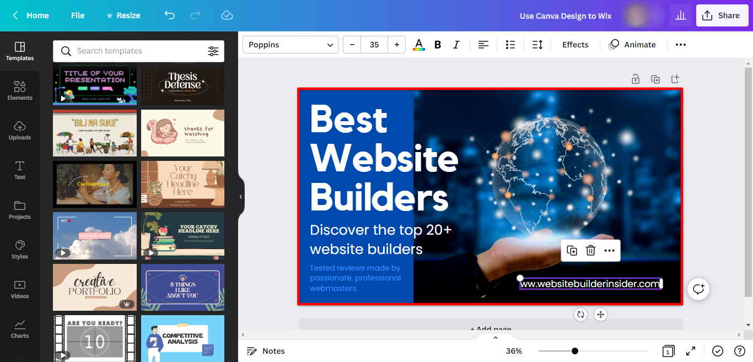Click the undo arrow icon
Image resolution: width=753 pixels, height=362 pixels.
pos(170,15)
